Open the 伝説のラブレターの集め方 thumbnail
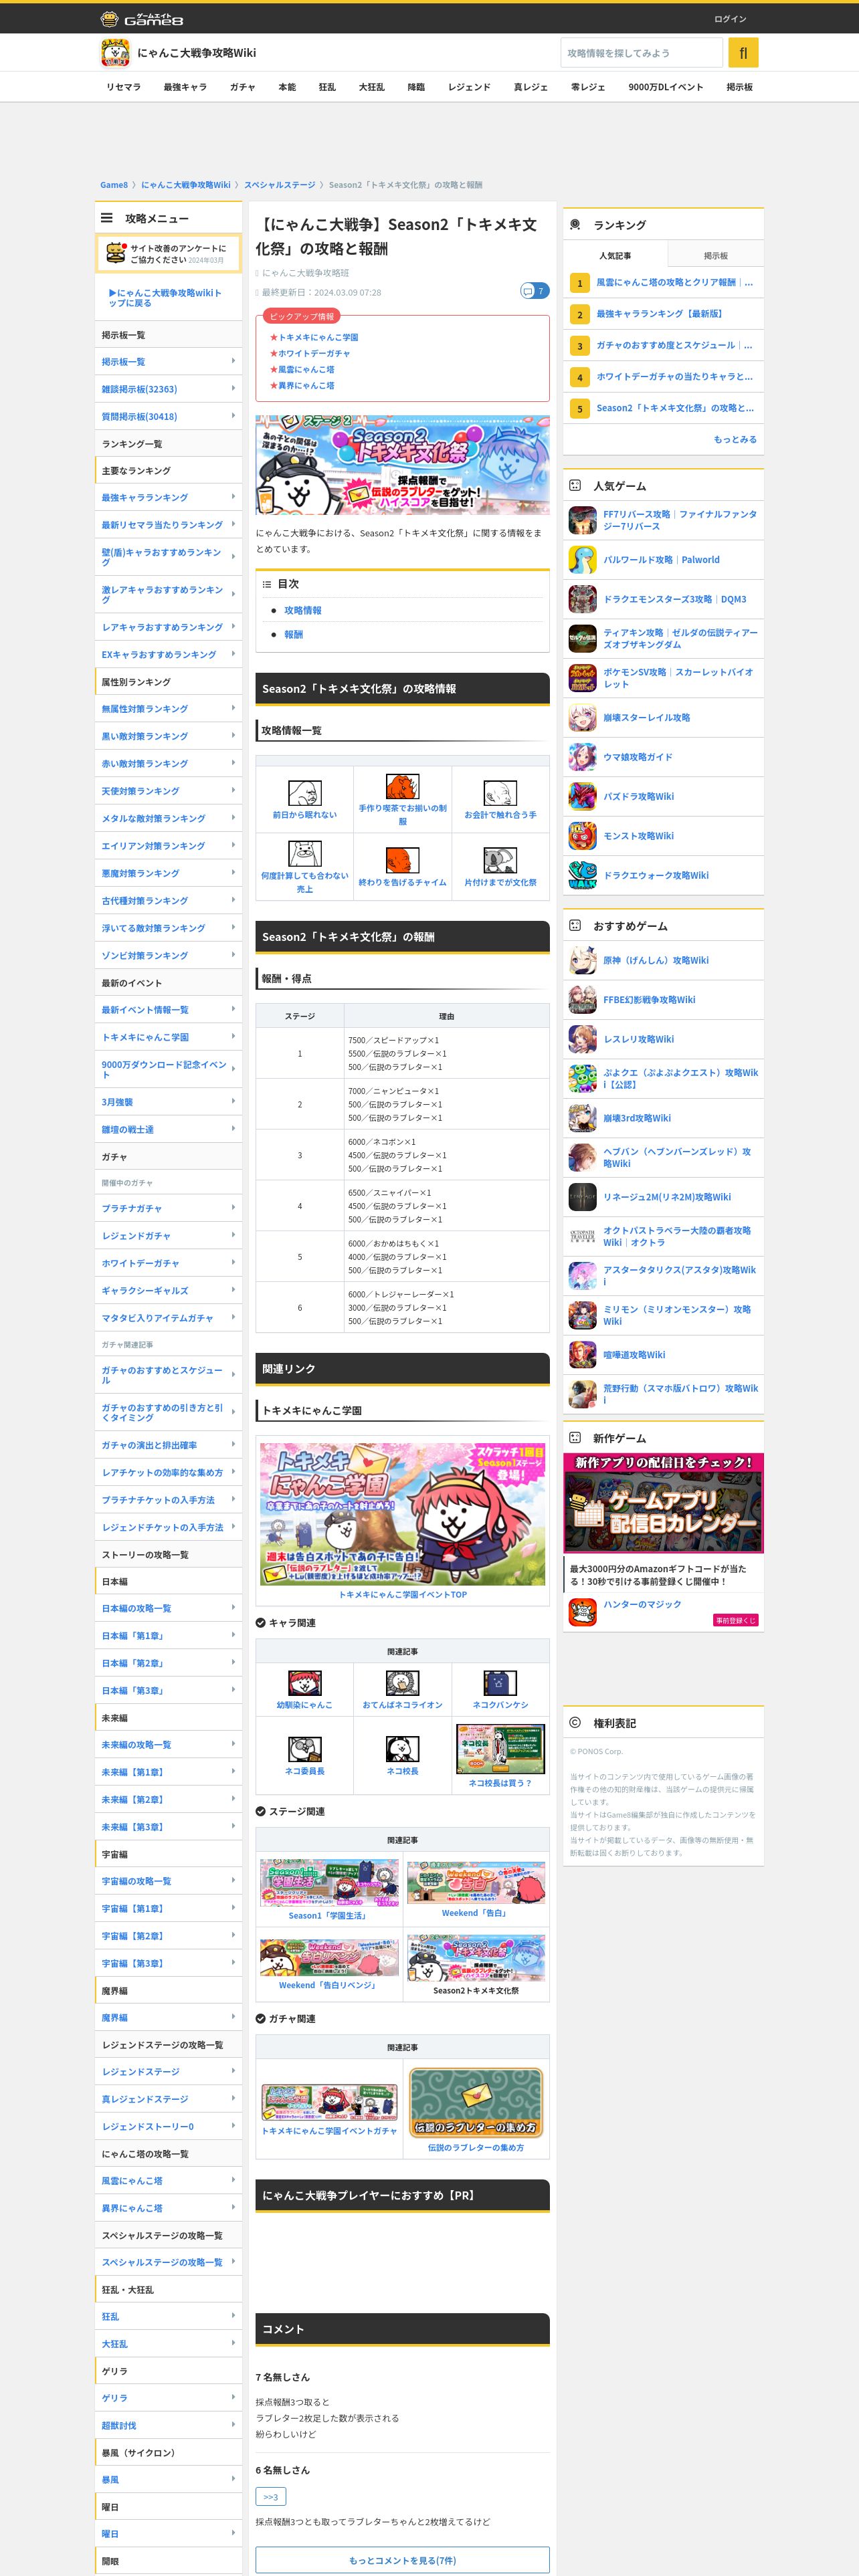 [476, 2102]
